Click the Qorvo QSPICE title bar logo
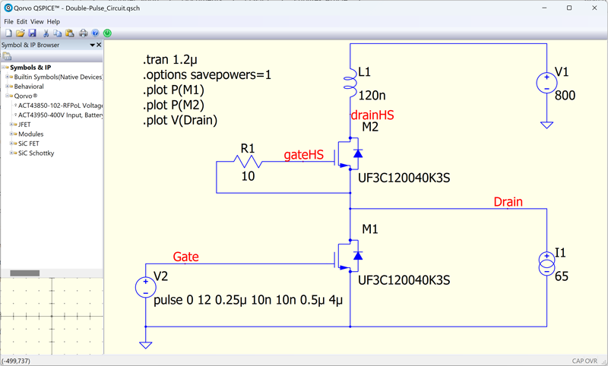This screenshot has height=366, width=608. click(8, 8)
